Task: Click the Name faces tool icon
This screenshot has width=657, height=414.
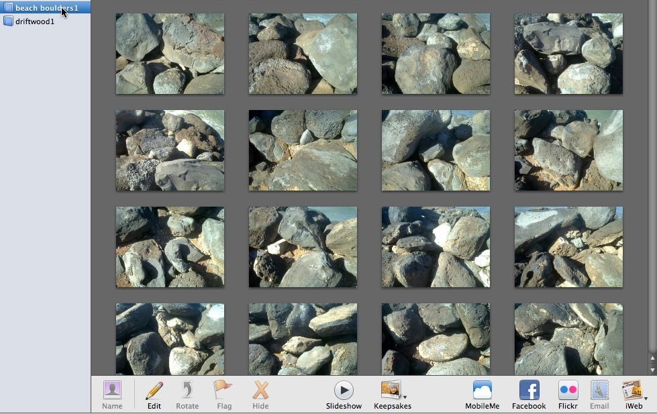Action: [x=112, y=390]
